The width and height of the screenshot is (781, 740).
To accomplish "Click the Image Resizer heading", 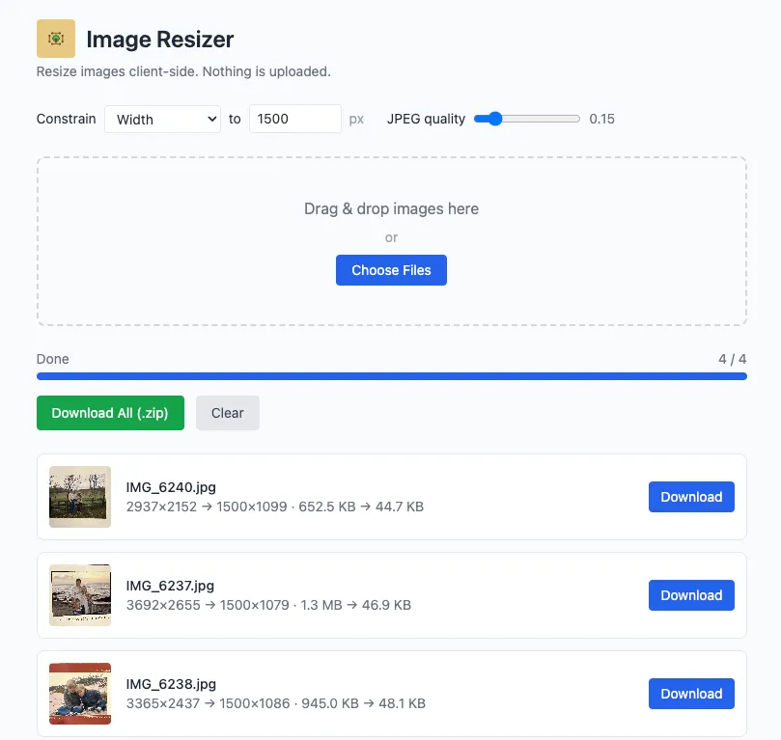I will point(160,40).
